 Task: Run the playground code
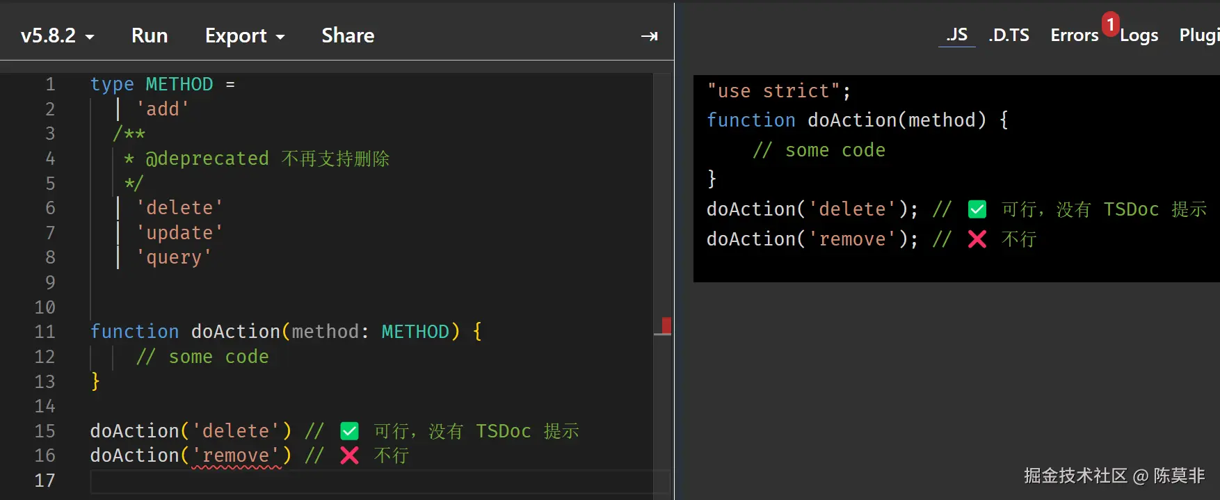150,35
